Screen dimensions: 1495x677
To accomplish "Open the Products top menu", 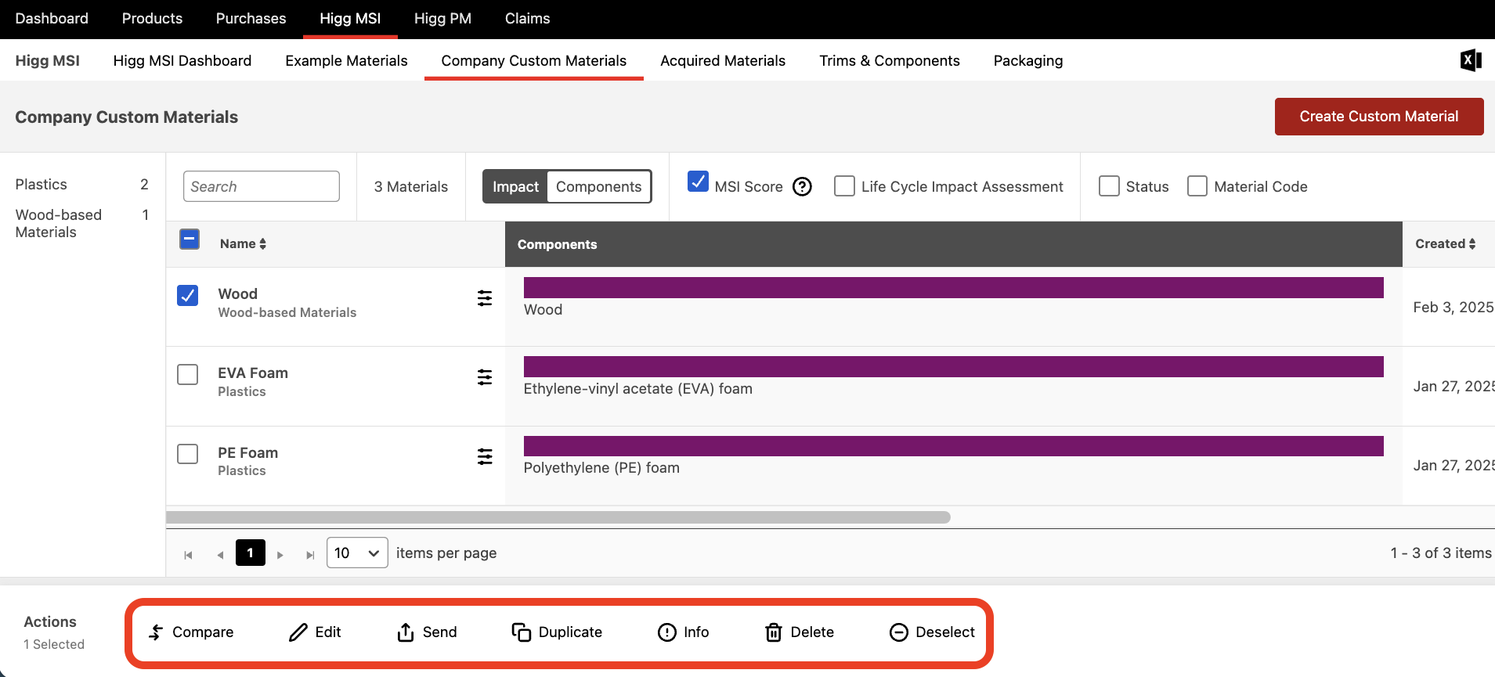I will (x=152, y=18).
